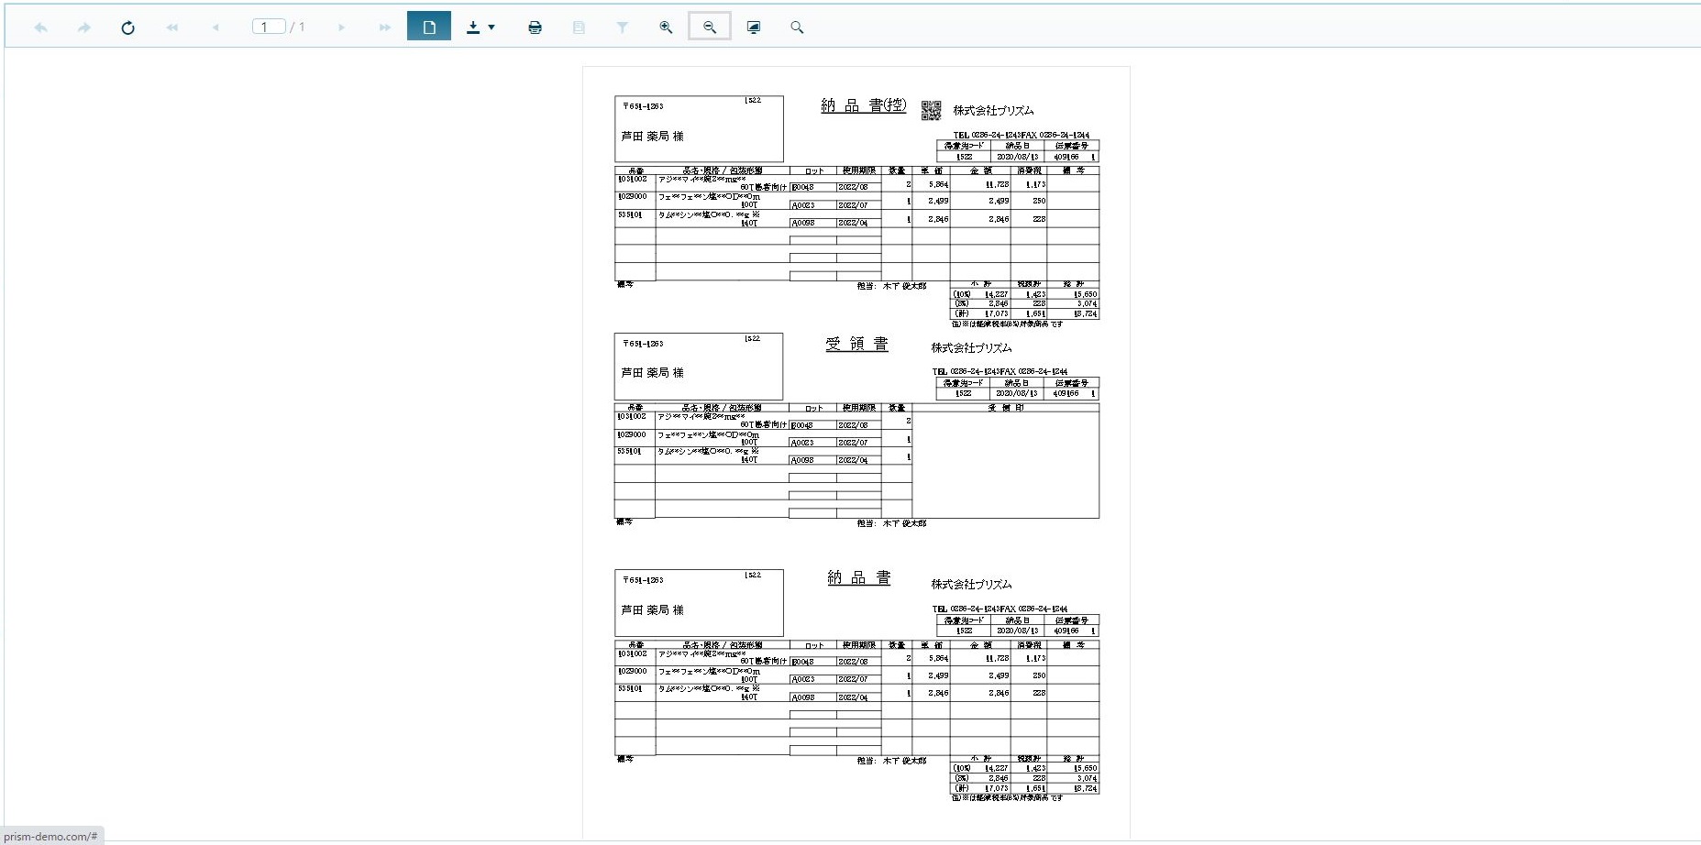Go to the next page
The height and width of the screenshot is (845, 1701).
pos(341,27)
